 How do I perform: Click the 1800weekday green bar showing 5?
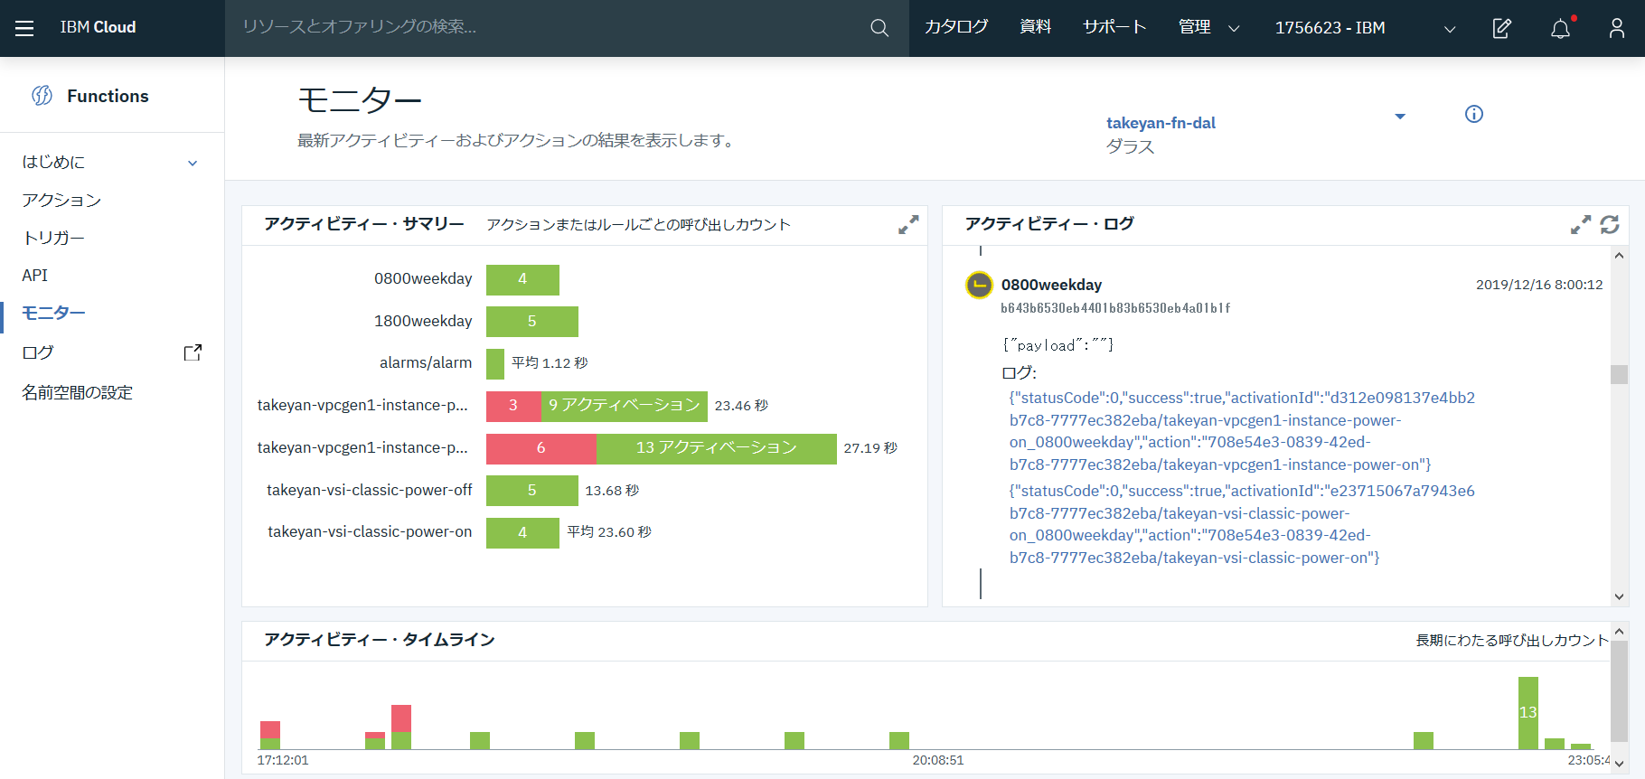click(x=532, y=322)
